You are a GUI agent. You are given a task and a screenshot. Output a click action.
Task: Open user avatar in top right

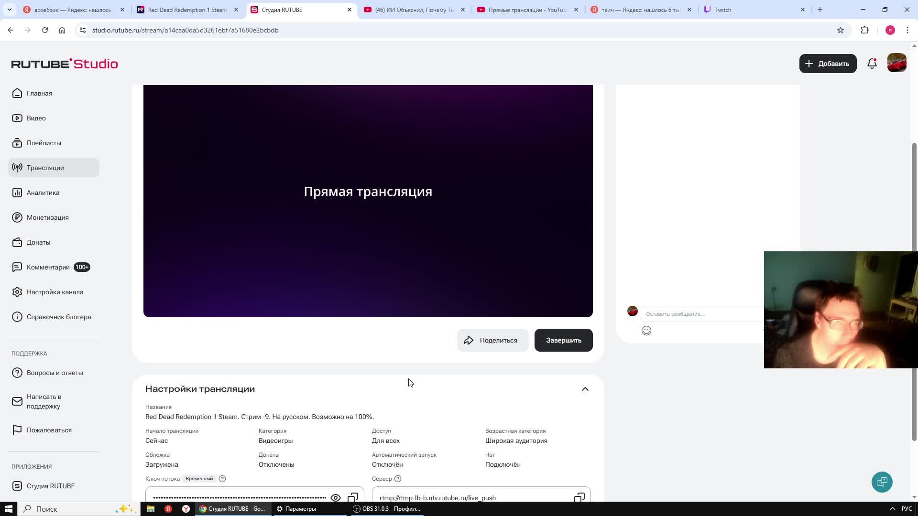pyautogui.click(x=896, y=63)
